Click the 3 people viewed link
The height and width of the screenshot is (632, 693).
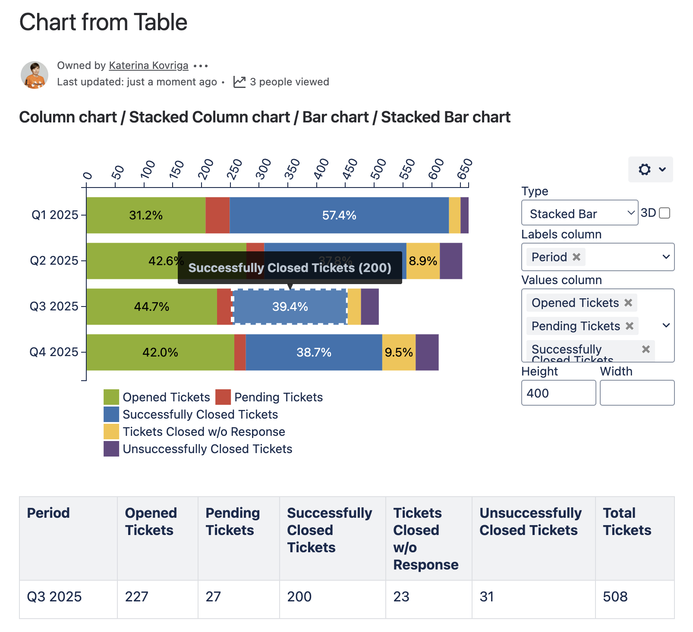click(x=289, y=82)
